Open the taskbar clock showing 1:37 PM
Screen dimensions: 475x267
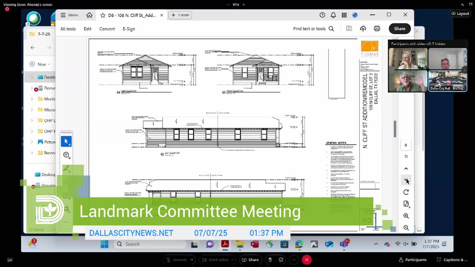[430, 244]
